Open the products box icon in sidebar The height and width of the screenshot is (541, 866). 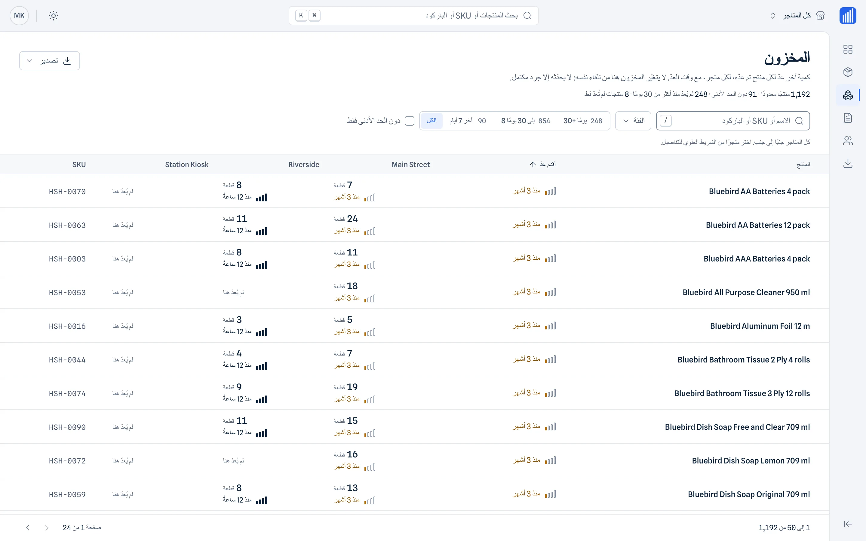coord(848,72)
